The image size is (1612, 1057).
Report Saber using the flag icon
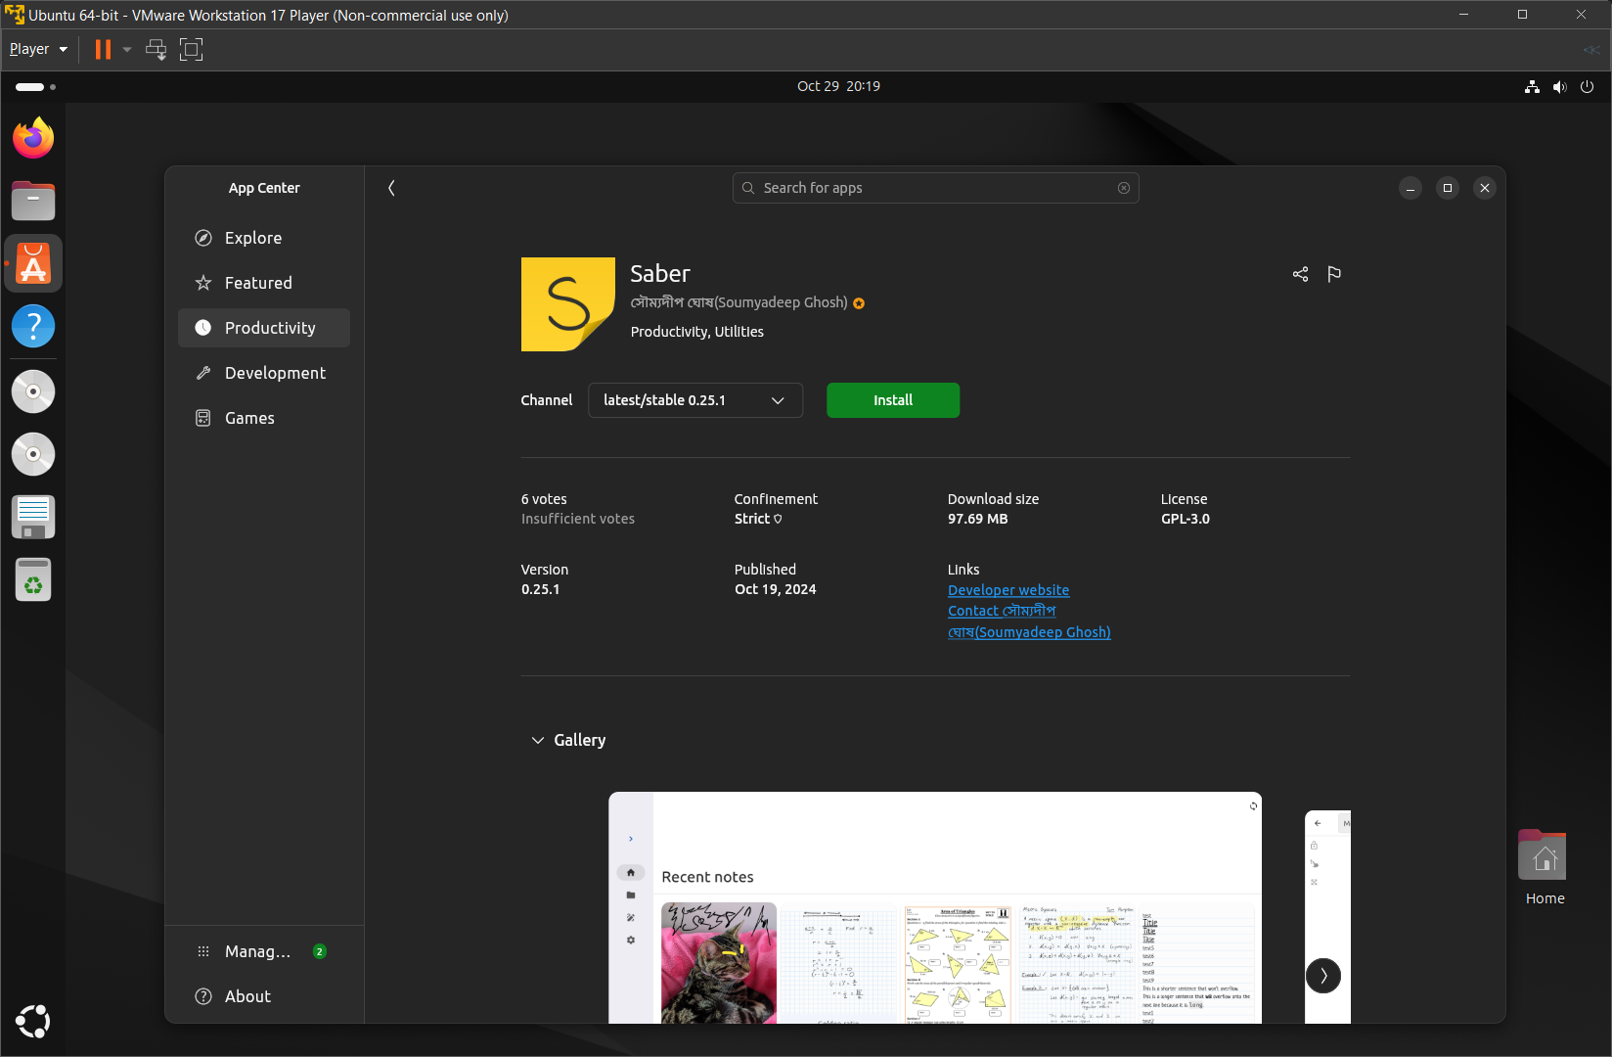click(1334, 274)
